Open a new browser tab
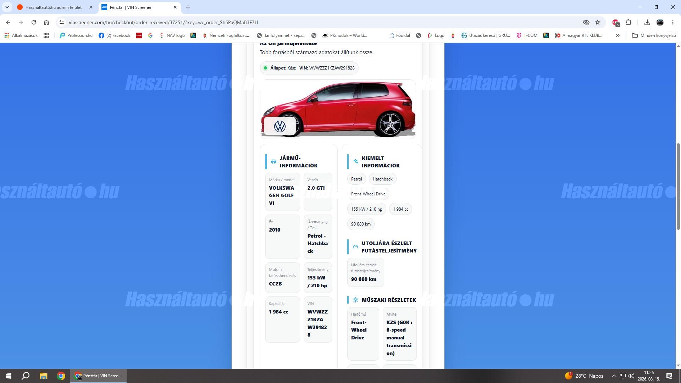This screenshot has width=681, height=383. point(188,7)
